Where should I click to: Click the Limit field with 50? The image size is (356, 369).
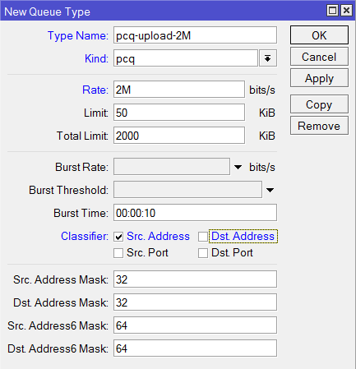179,113
